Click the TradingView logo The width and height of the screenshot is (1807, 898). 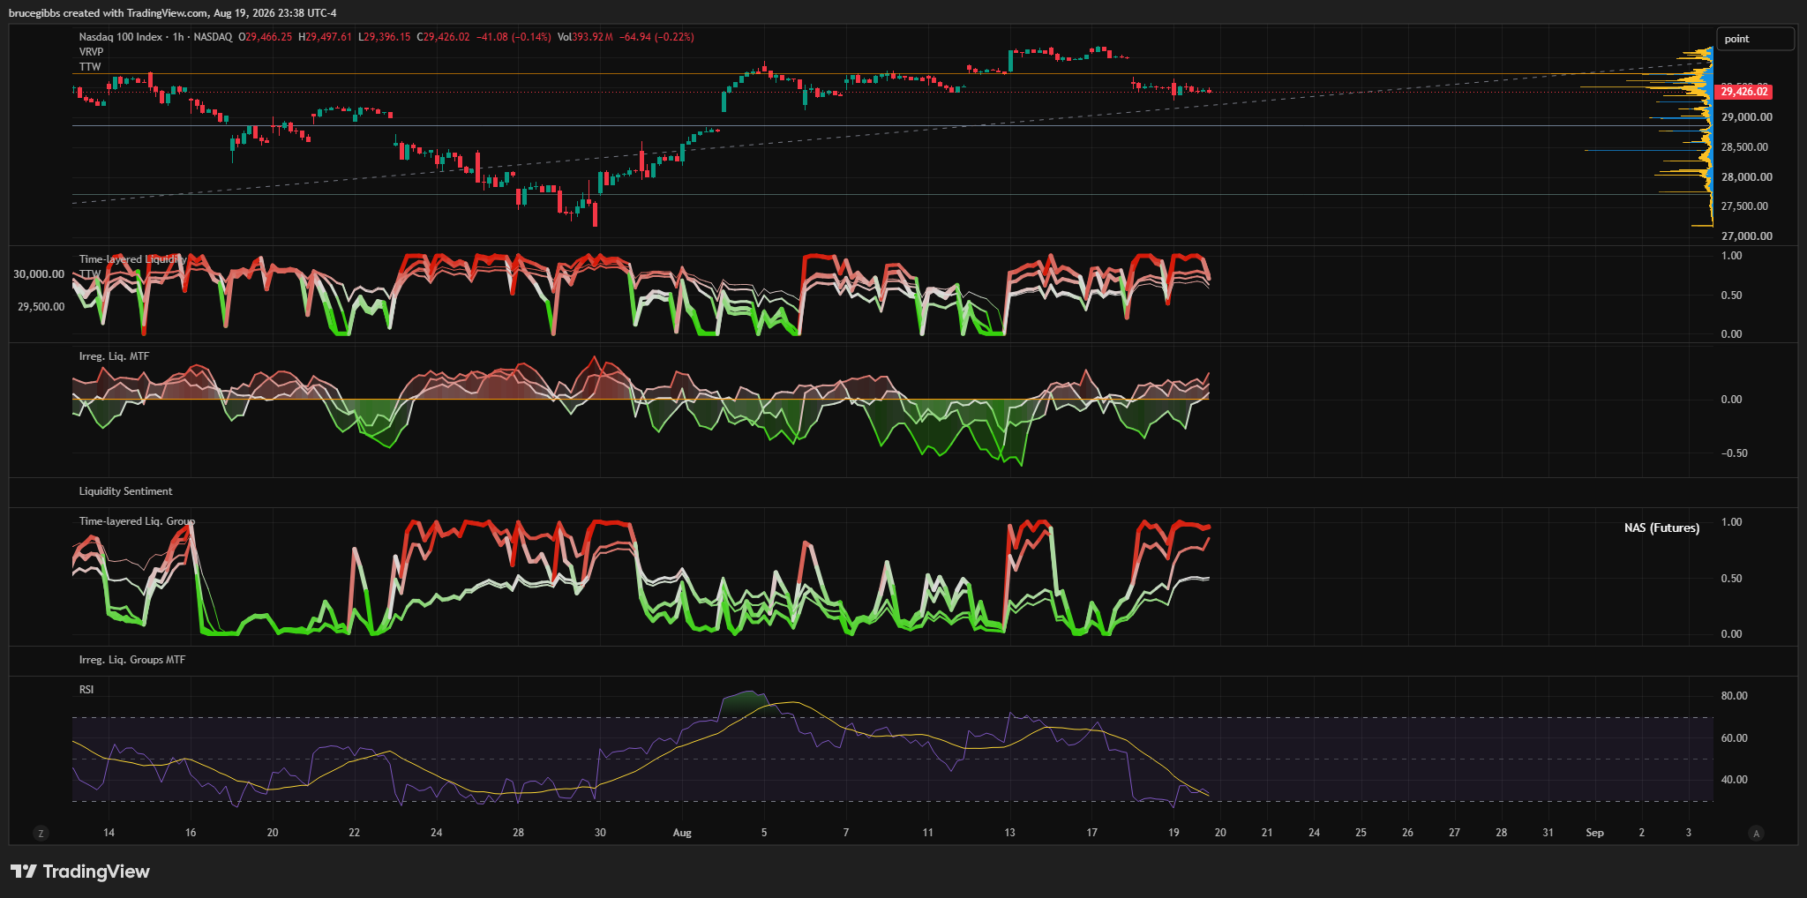pos(80,872)
